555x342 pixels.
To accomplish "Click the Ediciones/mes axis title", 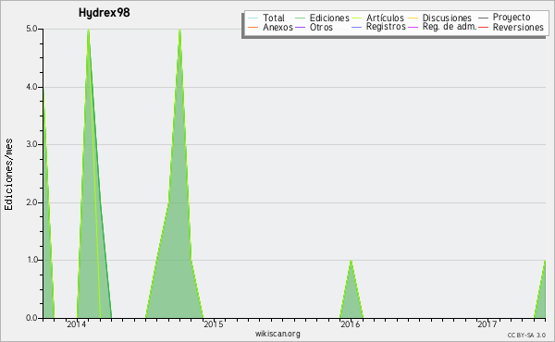I will (8, 174).
